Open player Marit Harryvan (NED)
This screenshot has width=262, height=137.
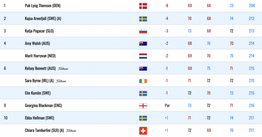click(x=40, y=56)
